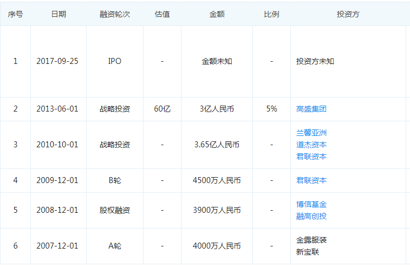This screenshot has width=410, height=267.
Task: Select the date 2007-12-01
Action: tap(57, 246)
